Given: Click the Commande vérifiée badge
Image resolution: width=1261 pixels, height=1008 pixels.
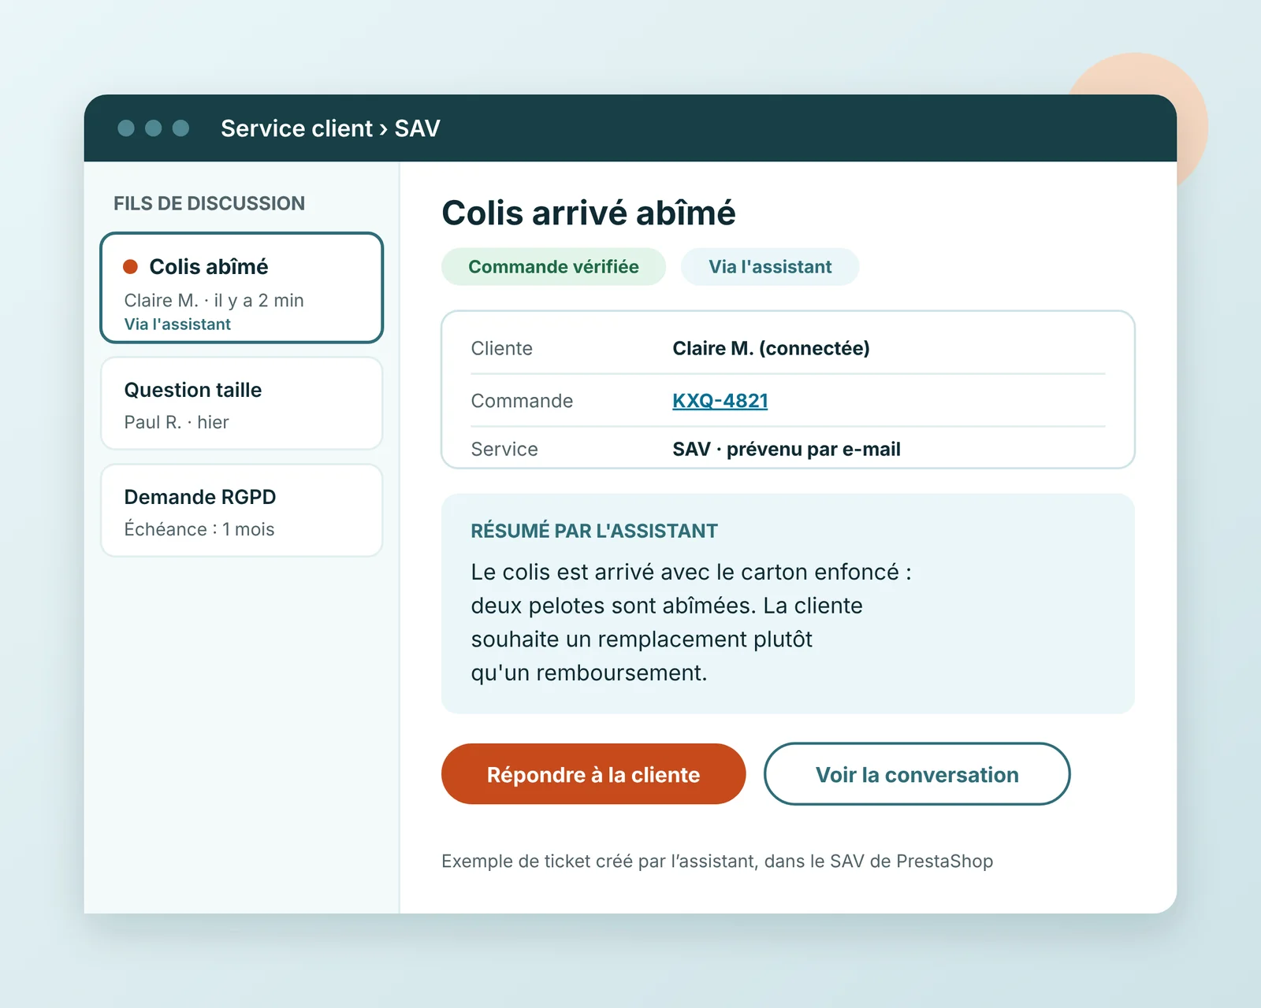Looking at the screenshot, I should point(553,267).
